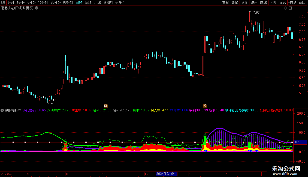Click the diamond icon in chart corner

point(286,8)
